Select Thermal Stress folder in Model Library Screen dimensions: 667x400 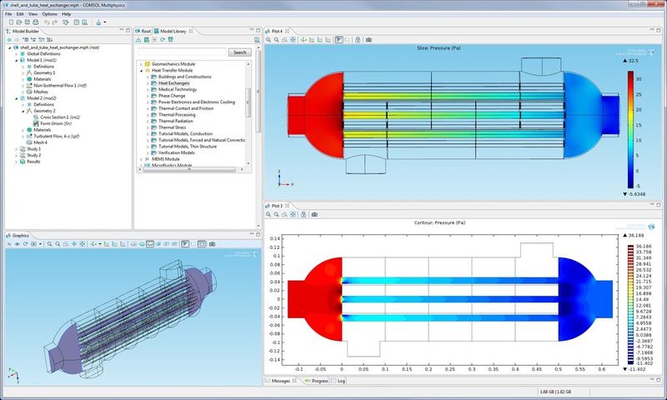[172, 127]
